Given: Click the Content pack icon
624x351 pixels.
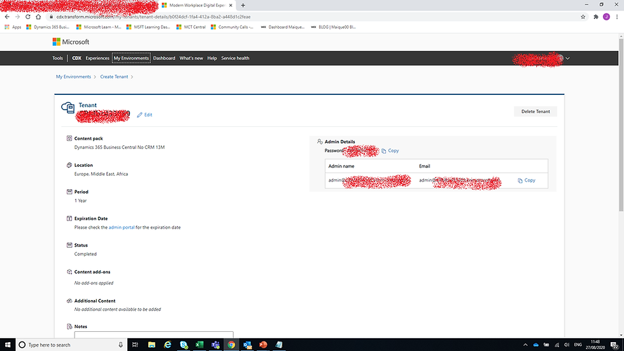Looking at the screenshot, I should (69, 138).
